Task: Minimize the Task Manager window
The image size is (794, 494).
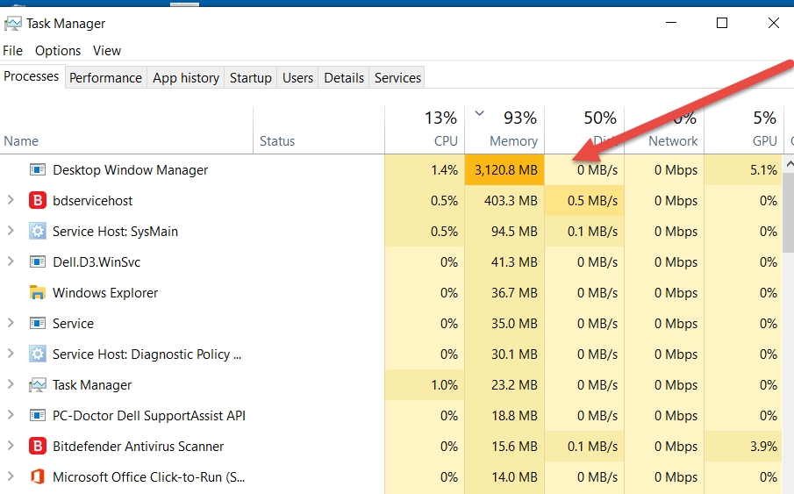Action: (671, 23)
